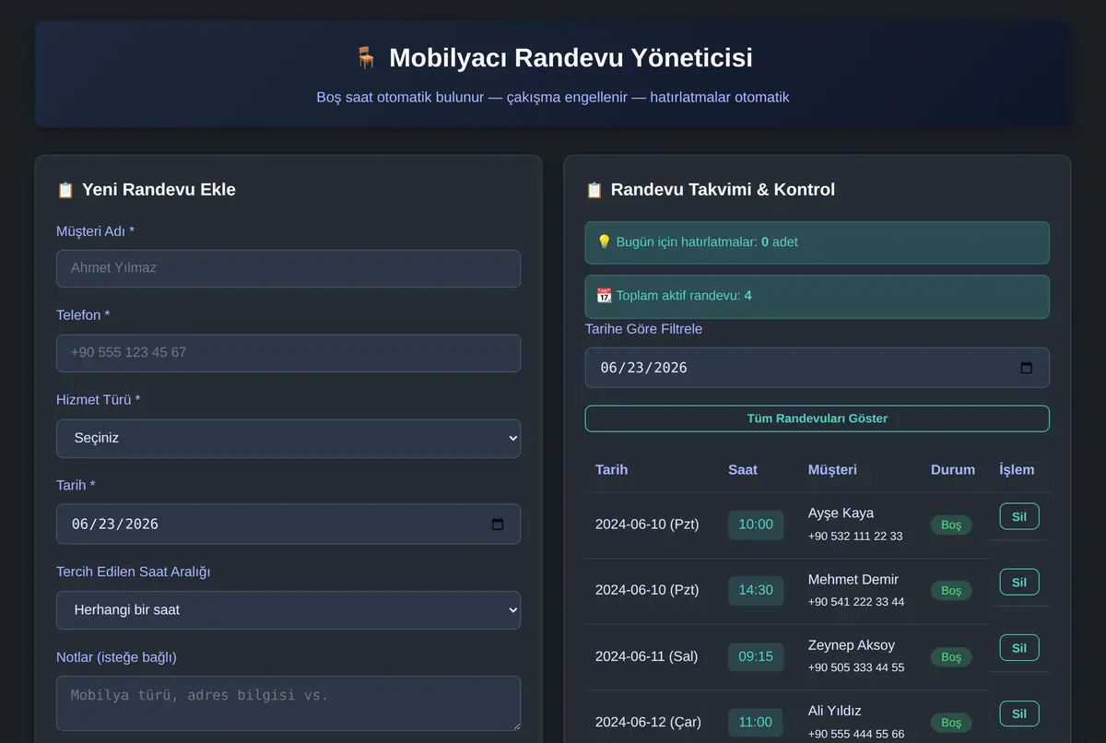Select customer name Zeynep Aksoy

coord(852,645)
